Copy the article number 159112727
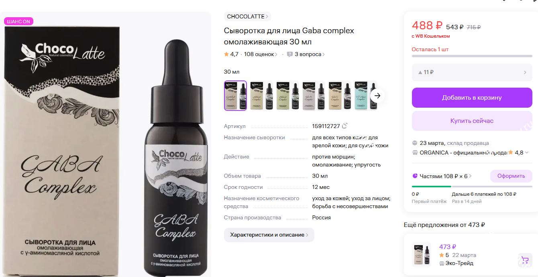 pyautogui.click(x=344, y=126)
